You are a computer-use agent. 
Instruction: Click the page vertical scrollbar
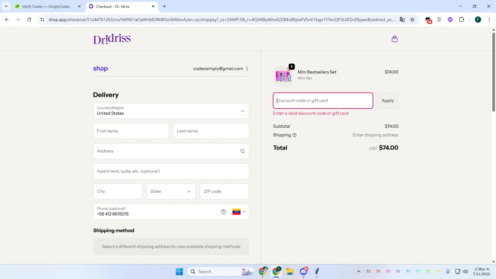[x=493, y=72]
